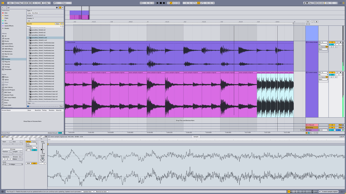Click the Tap tempo button

pos(20,3)
